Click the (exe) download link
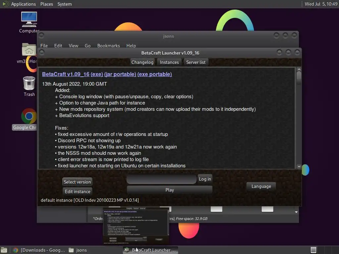 (97, 74)
